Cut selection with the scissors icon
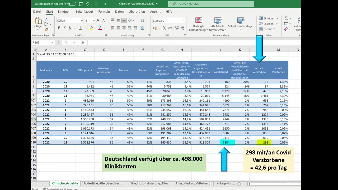338x190 pixels. point(46,19)
